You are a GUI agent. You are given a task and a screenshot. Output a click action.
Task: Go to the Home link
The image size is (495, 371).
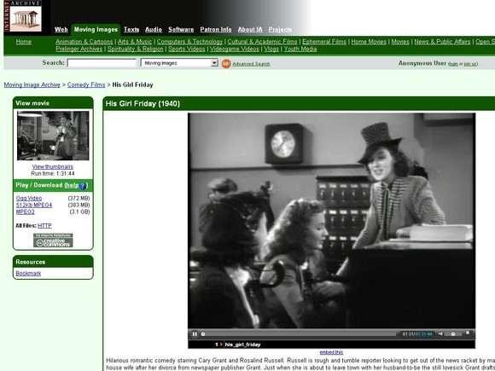click(24, 42)
